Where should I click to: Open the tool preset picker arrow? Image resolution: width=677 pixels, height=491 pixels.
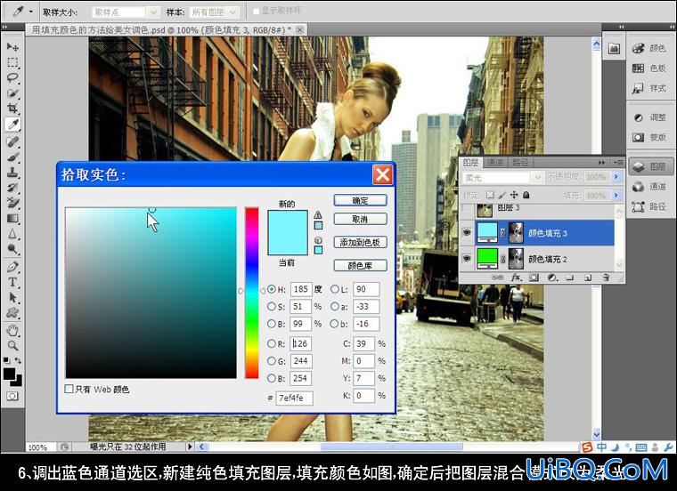tap(31, 12)
